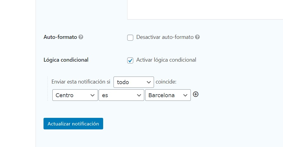
Task: Open the 'todo' match-type dropdown
Action: coord(134,82)
